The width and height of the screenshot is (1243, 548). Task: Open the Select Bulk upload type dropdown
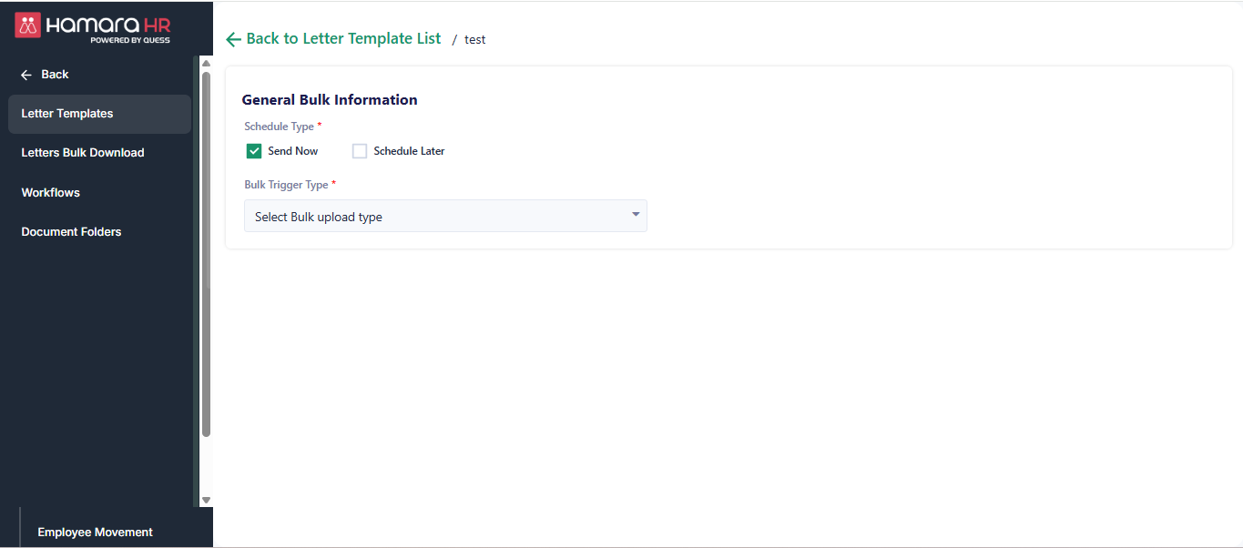click(445, 217)
